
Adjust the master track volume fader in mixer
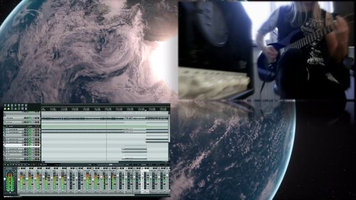[4, 179]
